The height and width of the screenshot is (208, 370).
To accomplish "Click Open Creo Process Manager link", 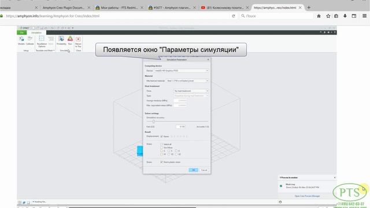I will click(x=307, y=196).
